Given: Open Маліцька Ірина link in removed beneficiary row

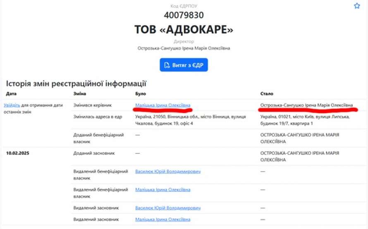Looking at the screenshot, I should pyautogui.click(x=162, y=190).
